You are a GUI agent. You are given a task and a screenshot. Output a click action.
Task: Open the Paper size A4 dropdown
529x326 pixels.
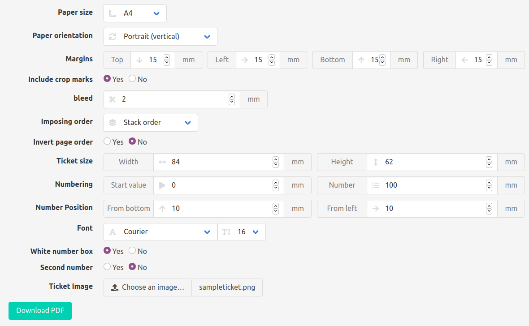tap(135, 13)
